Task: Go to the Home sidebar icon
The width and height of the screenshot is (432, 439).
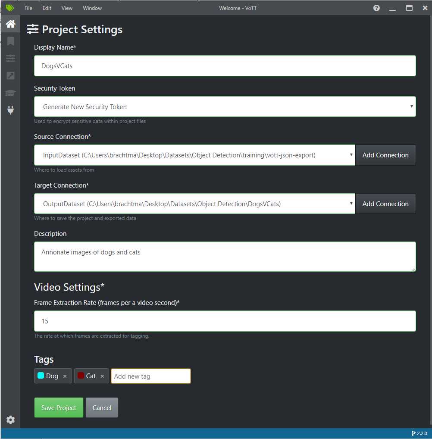Action: point(10,24)
